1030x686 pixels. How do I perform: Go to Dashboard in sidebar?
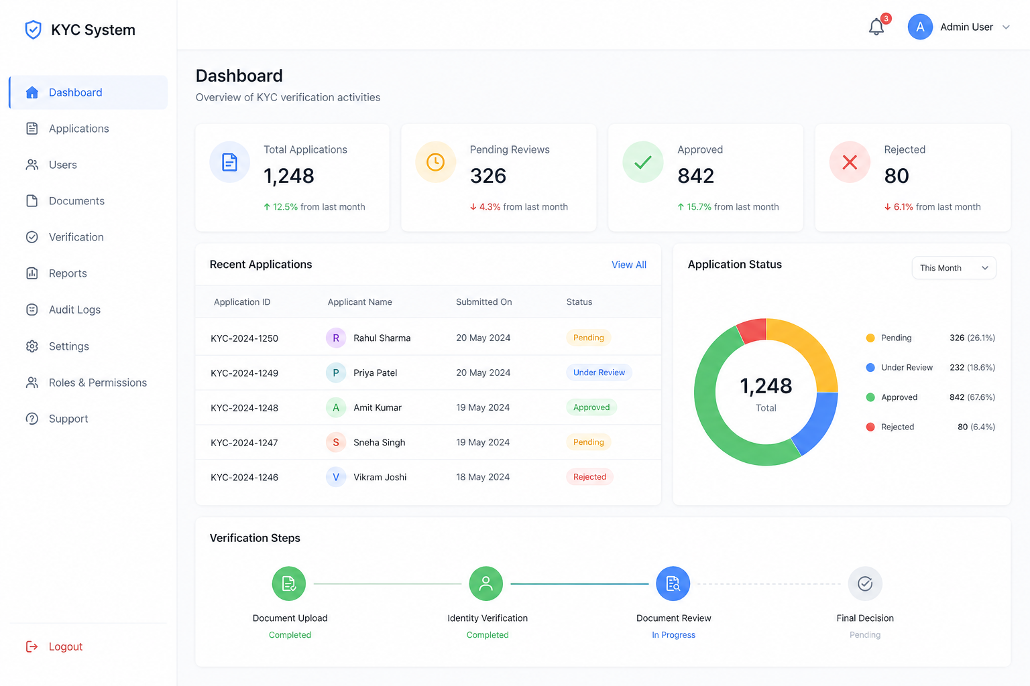(x=89, y=92)
